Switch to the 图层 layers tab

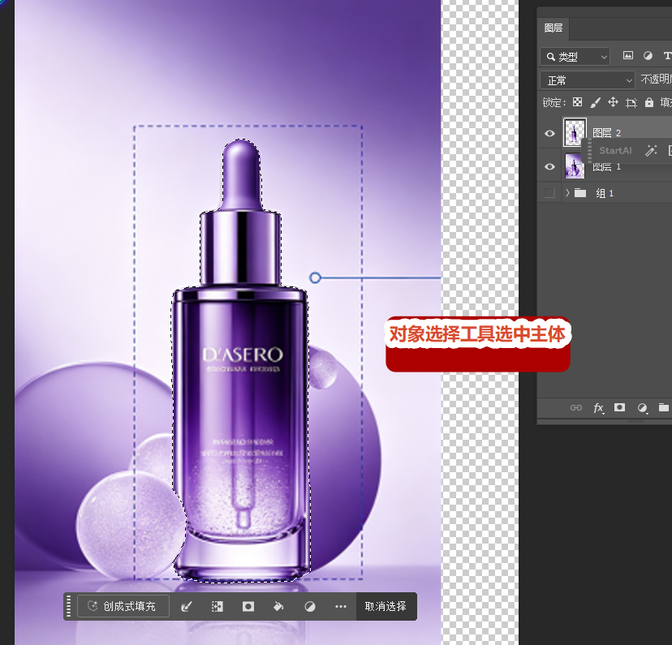(x=553, y=28)
